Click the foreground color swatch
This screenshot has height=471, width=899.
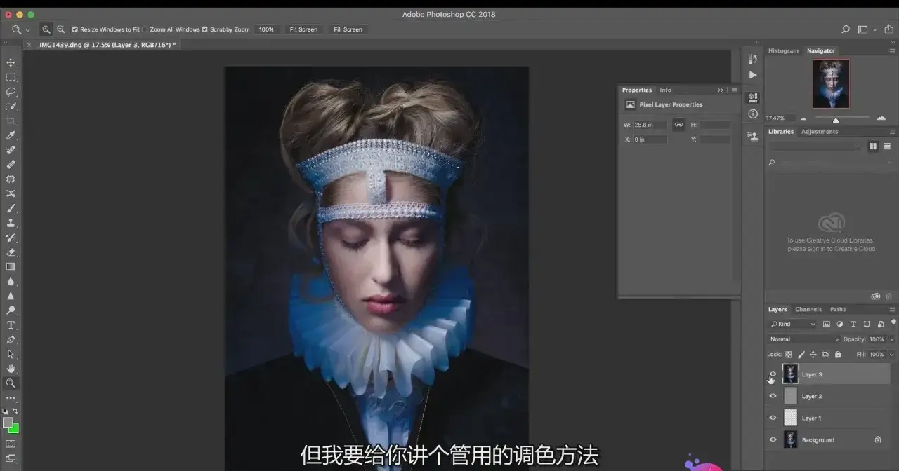(7, 422)
